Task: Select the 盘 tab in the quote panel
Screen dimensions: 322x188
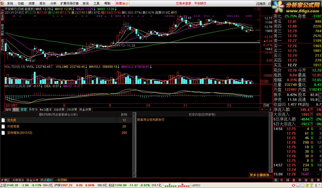Action: click(x=294, y=180)
